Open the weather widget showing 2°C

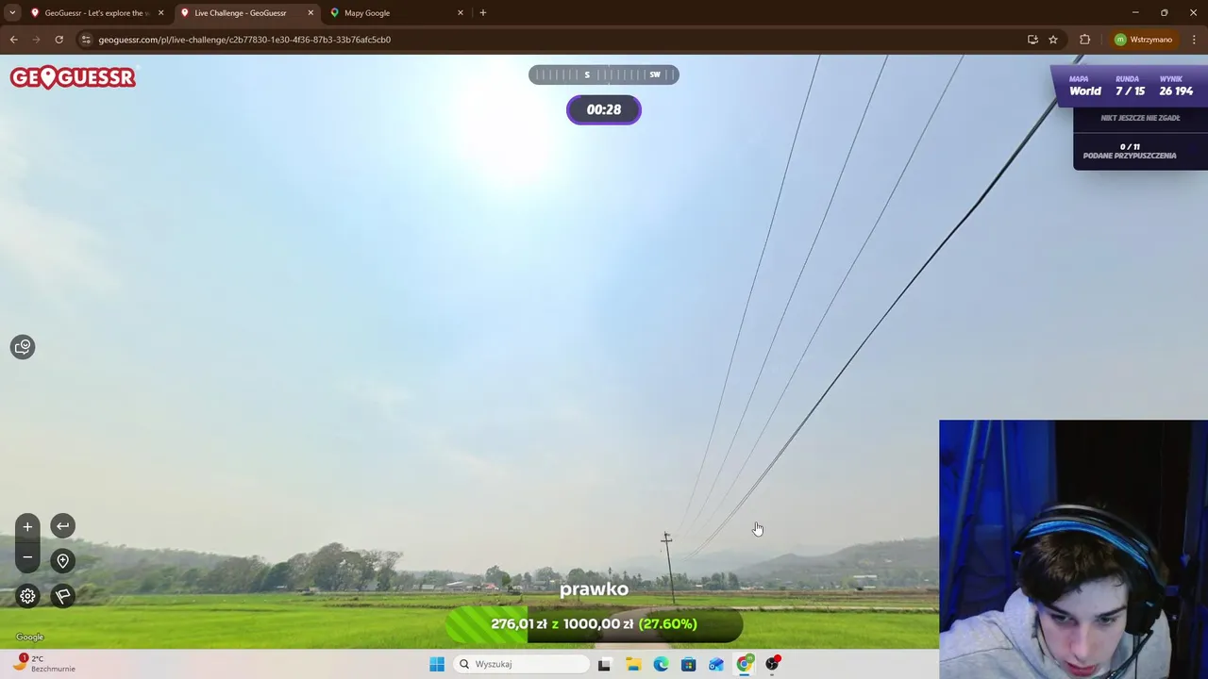tap(44, 664)
